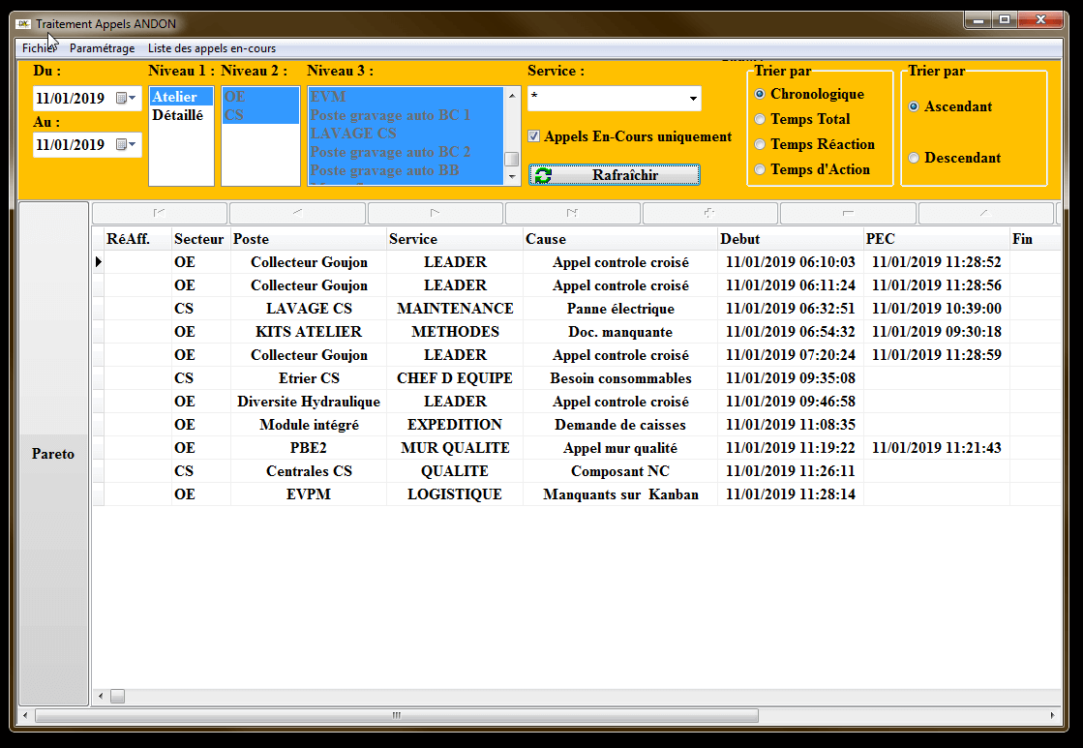The width and height of the screenshot is (1083, 748).
Task: Select Détaillé in Niveau 1 list
Action: (181, 114)
